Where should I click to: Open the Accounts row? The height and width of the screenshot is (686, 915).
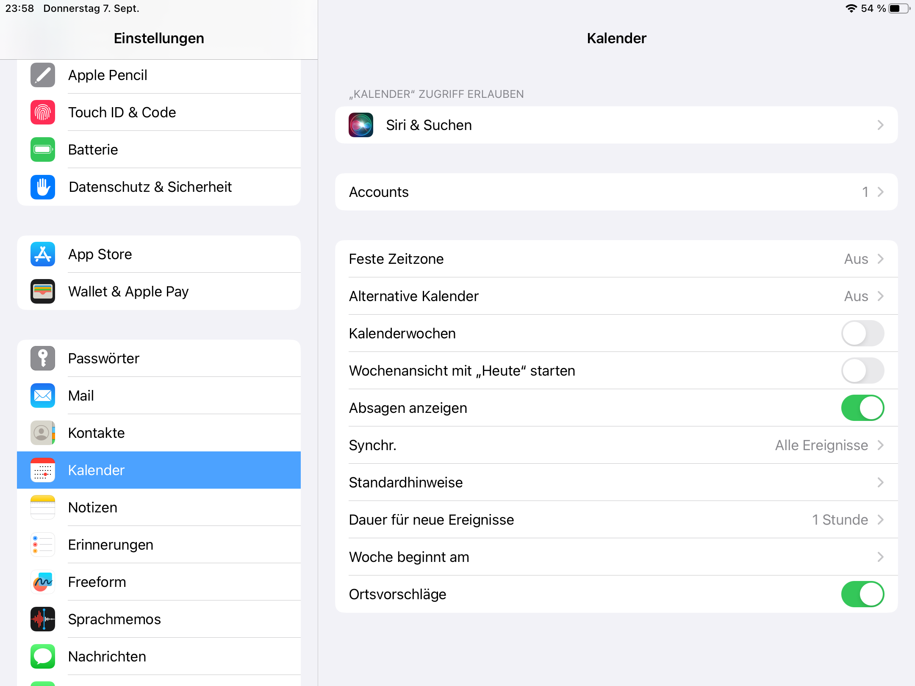pyautogui.click(x=616, y=192)
